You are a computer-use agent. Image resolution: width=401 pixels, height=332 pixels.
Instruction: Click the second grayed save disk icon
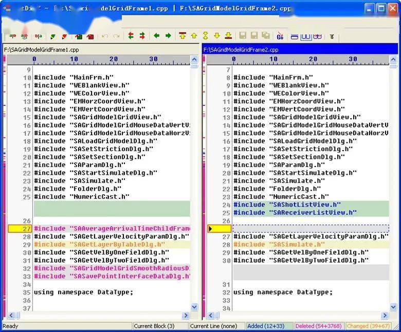[x=254, y=35]
